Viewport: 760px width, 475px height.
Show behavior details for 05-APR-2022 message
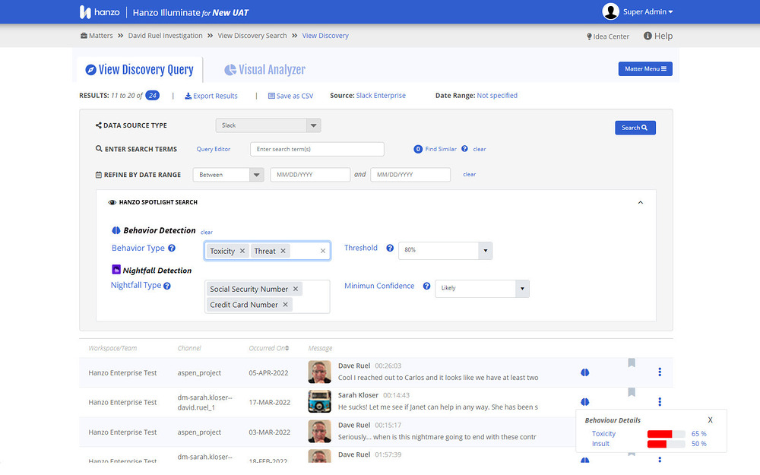click(585, 372)
